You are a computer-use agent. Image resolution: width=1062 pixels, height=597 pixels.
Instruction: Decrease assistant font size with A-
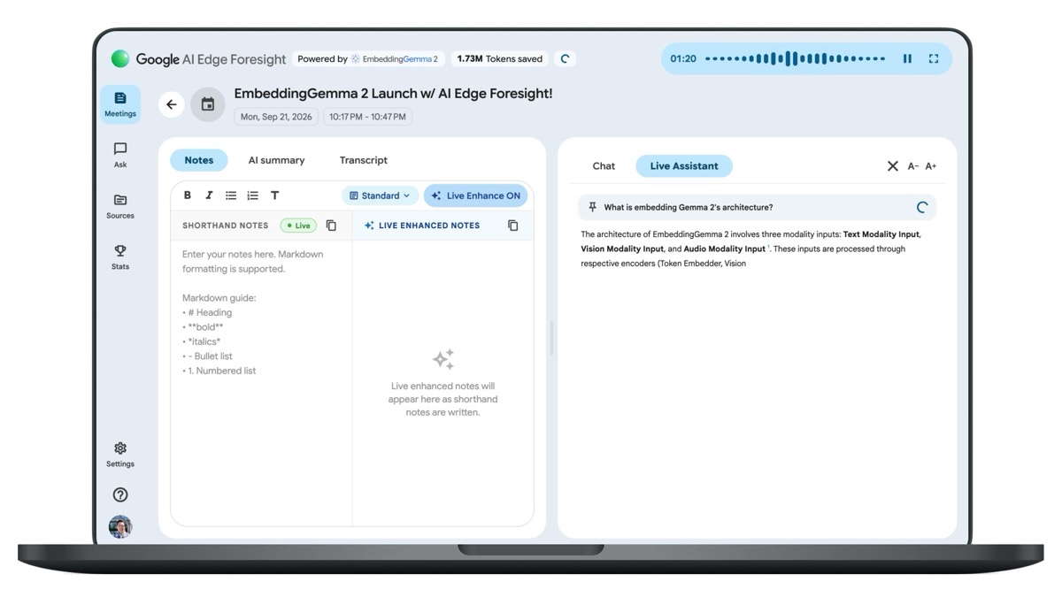tap(913, 166)
